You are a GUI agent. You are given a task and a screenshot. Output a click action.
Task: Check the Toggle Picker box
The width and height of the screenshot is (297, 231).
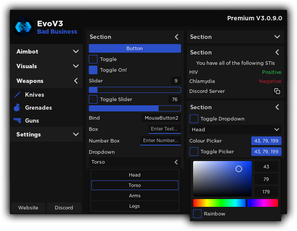pos(194,152)
